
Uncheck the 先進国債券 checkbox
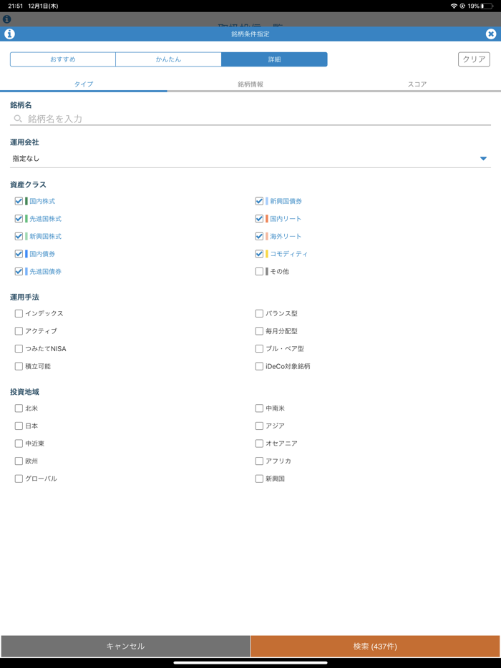coord(19,271)
